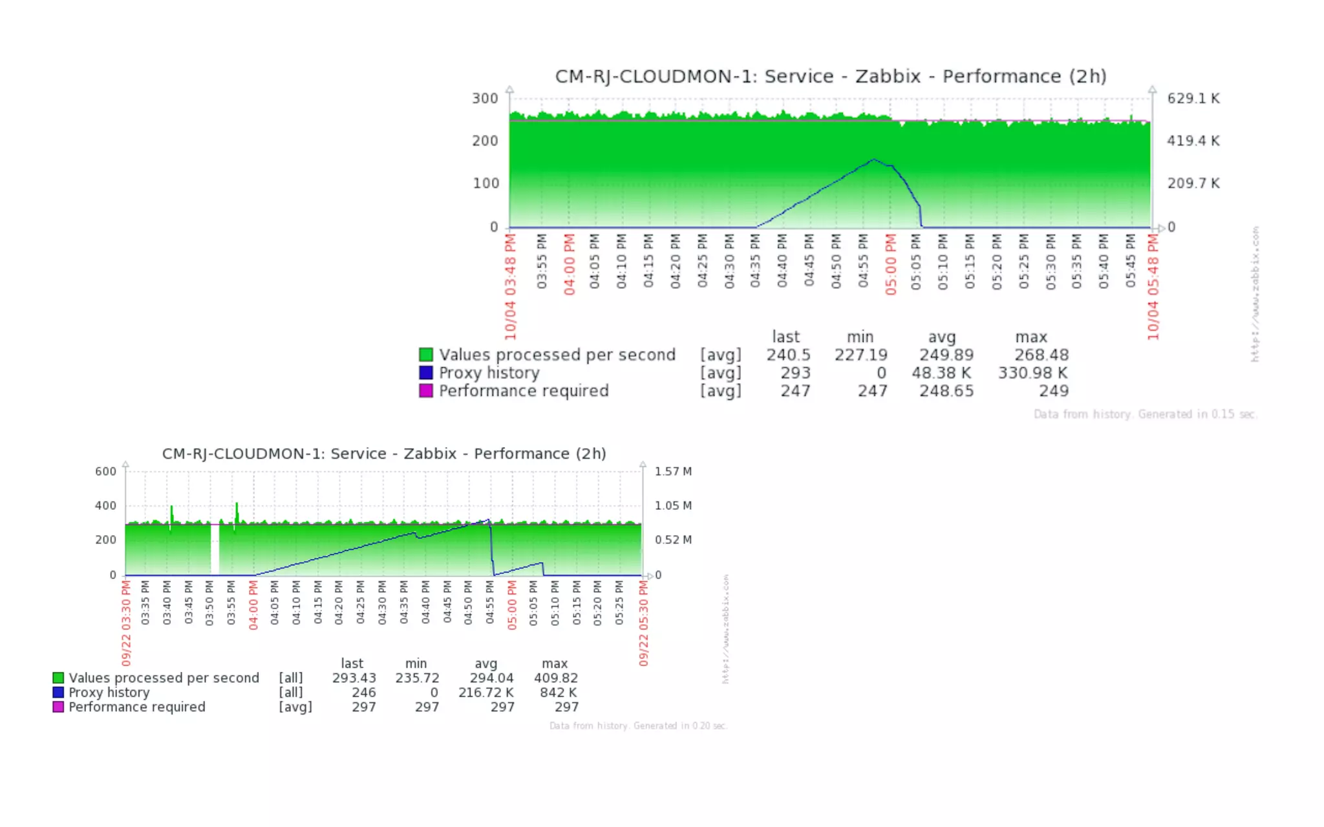Image resolution: width=1324 pixels, height=827 pixels.
Task: Click green Values processed swatch in top legend
Action: 425,355
